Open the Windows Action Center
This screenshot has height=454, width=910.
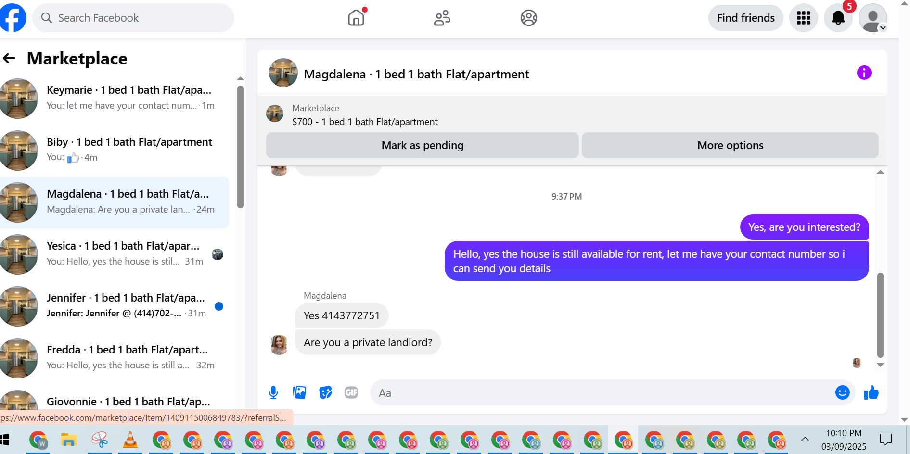(x=885, y=440)
